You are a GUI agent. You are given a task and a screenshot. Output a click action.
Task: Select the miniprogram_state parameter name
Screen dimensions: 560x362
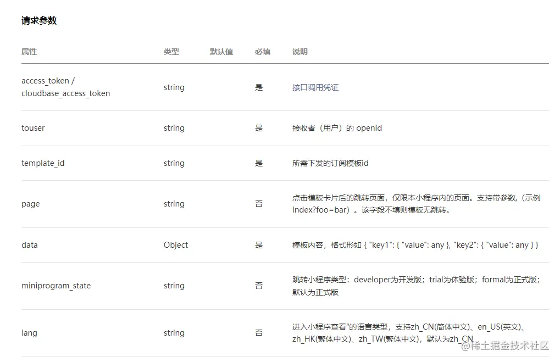tap(56, 286)
